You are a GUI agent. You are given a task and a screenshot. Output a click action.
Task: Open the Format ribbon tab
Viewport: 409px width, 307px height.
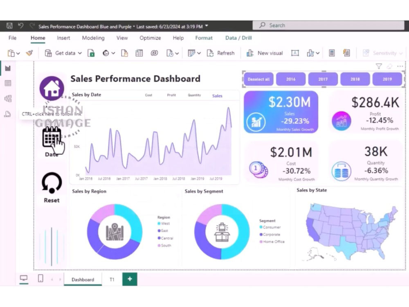204,38
